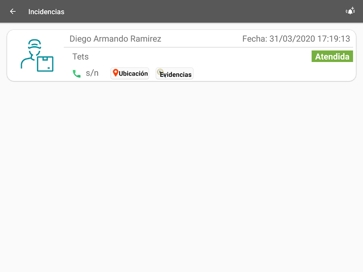This screenshot has width=363, height=272.
Task: View the Evidencias button
Action: point(175,73)
